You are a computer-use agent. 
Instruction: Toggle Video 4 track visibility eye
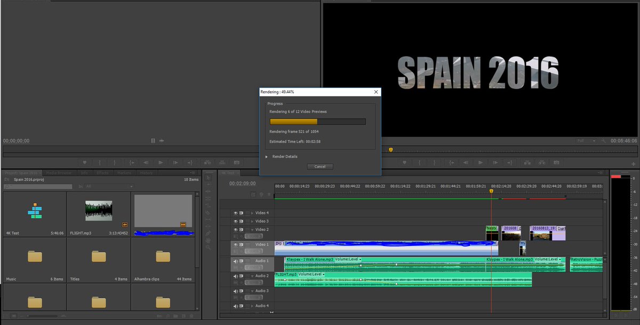coord(236,213)
